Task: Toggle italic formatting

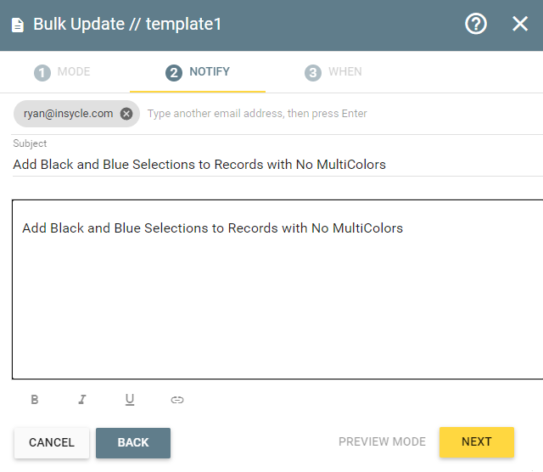Action: coord(82,400)
